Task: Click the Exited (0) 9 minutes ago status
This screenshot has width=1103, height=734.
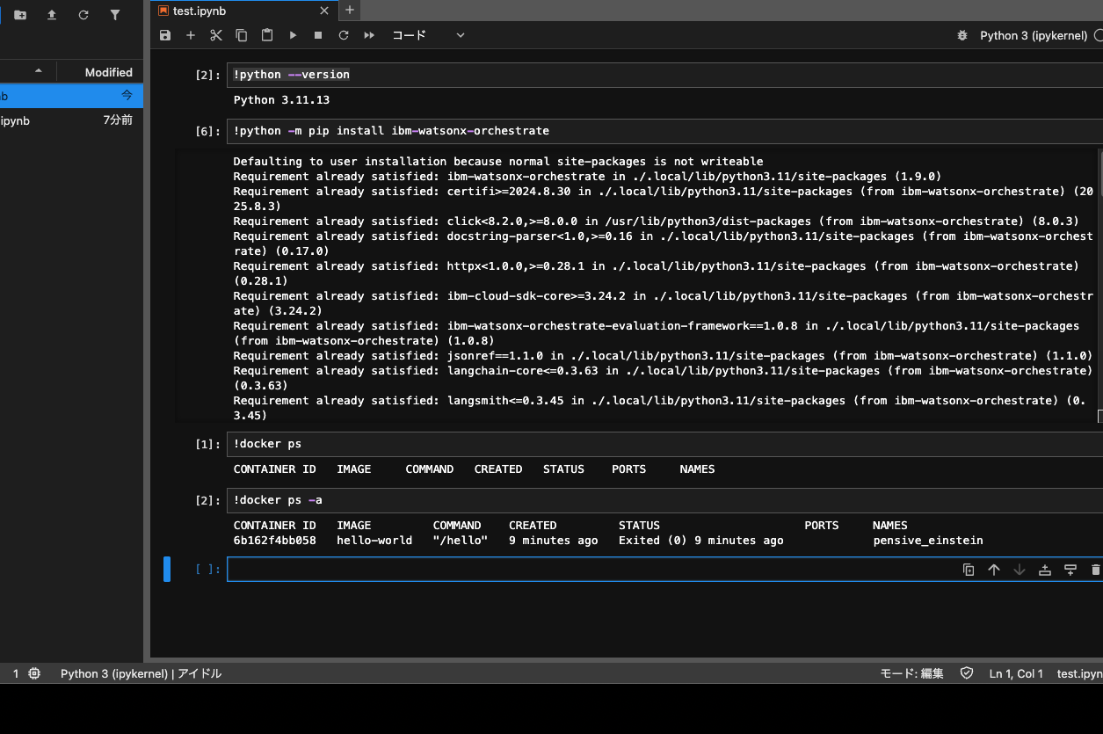Action: pos(700,541)
